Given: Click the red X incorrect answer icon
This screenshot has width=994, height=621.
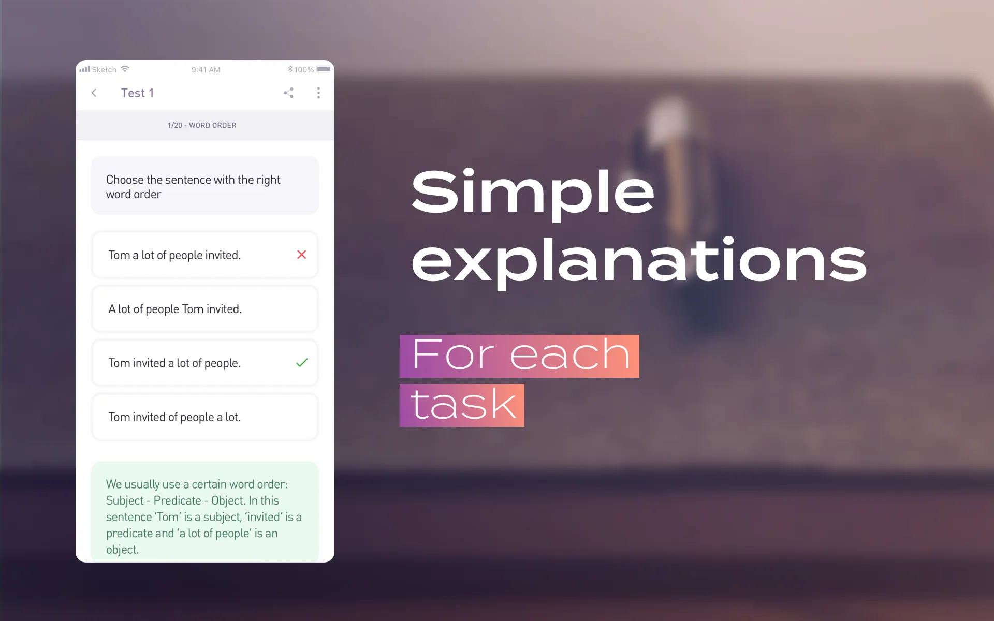Looking at the screenshot, I should click(x=301, y=255).
